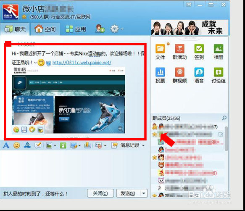245x211 pixels.
Task: Start 语音 voice chat
Action: coord(199,75)
